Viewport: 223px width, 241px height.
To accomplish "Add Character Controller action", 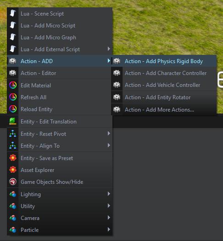I will pos(164,73).
